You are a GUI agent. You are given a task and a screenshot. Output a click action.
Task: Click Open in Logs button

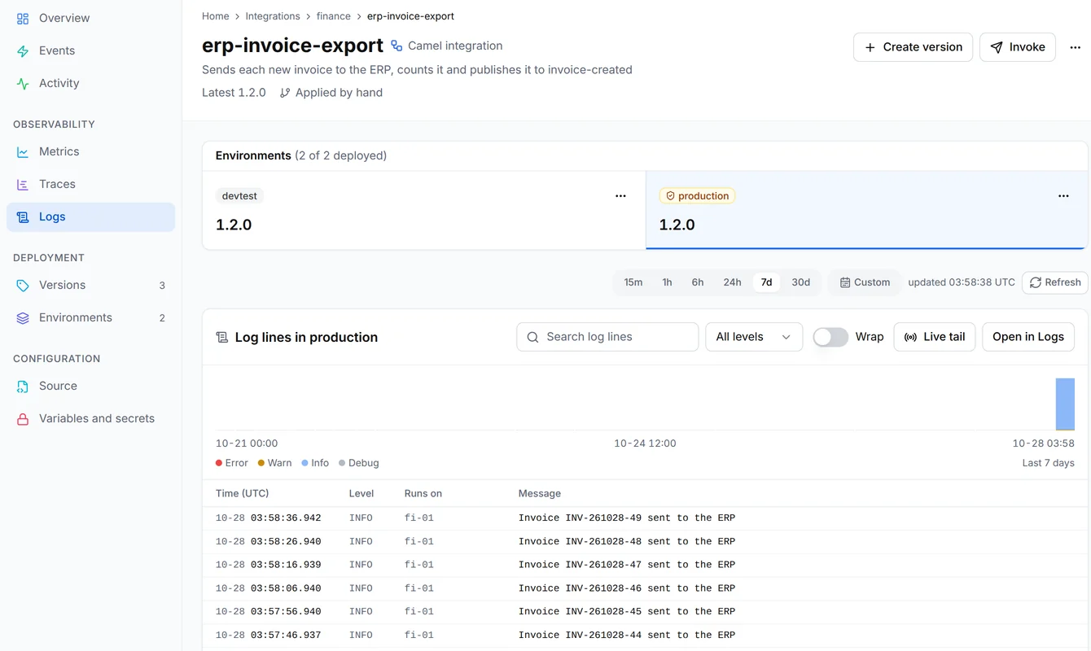click(1028, 337)
